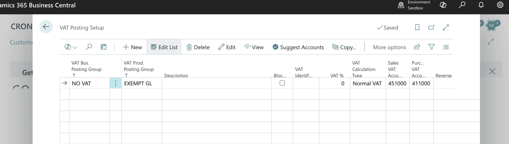Click the analyze view icon beside search
Viewport: 509px width, 144px height.
104,47
